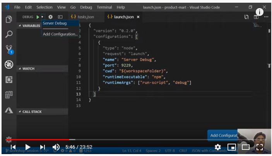The width and height of the screenshot is (272, 156).
Task: Click the Azure icon in activity bar
Action: [x=9, y=110]
